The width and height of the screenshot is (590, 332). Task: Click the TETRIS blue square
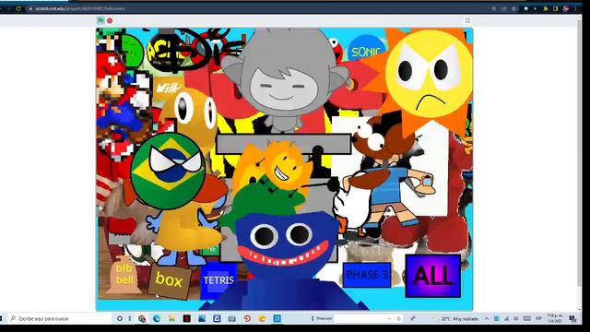tap(218, 280)
